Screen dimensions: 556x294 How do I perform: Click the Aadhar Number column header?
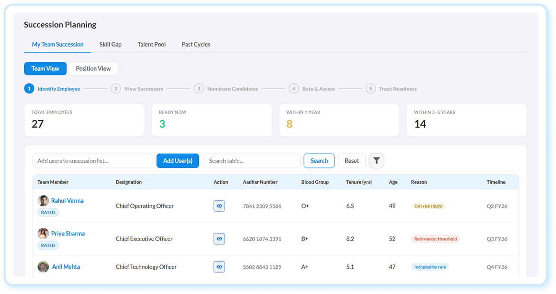point(260,182)
